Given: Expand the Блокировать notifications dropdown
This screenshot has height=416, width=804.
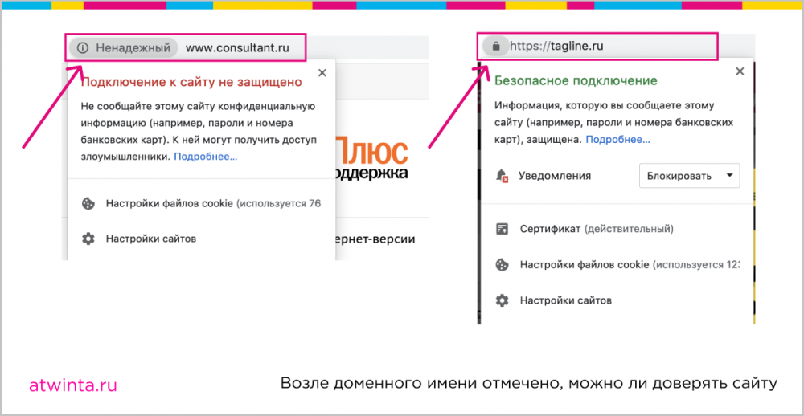Looking at the screenshot, I should [x=690, y=176].
